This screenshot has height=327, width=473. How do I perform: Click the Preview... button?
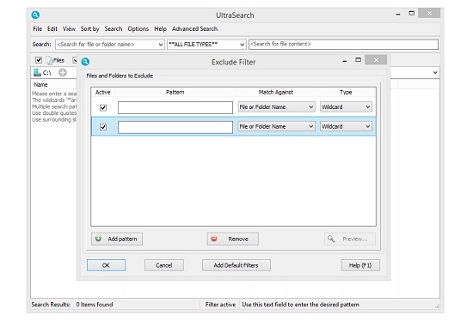coord(350,239)
